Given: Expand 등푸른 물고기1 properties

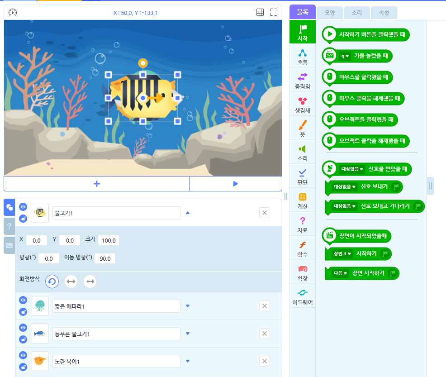Looking at the screenshot, I should click(188, 334).
